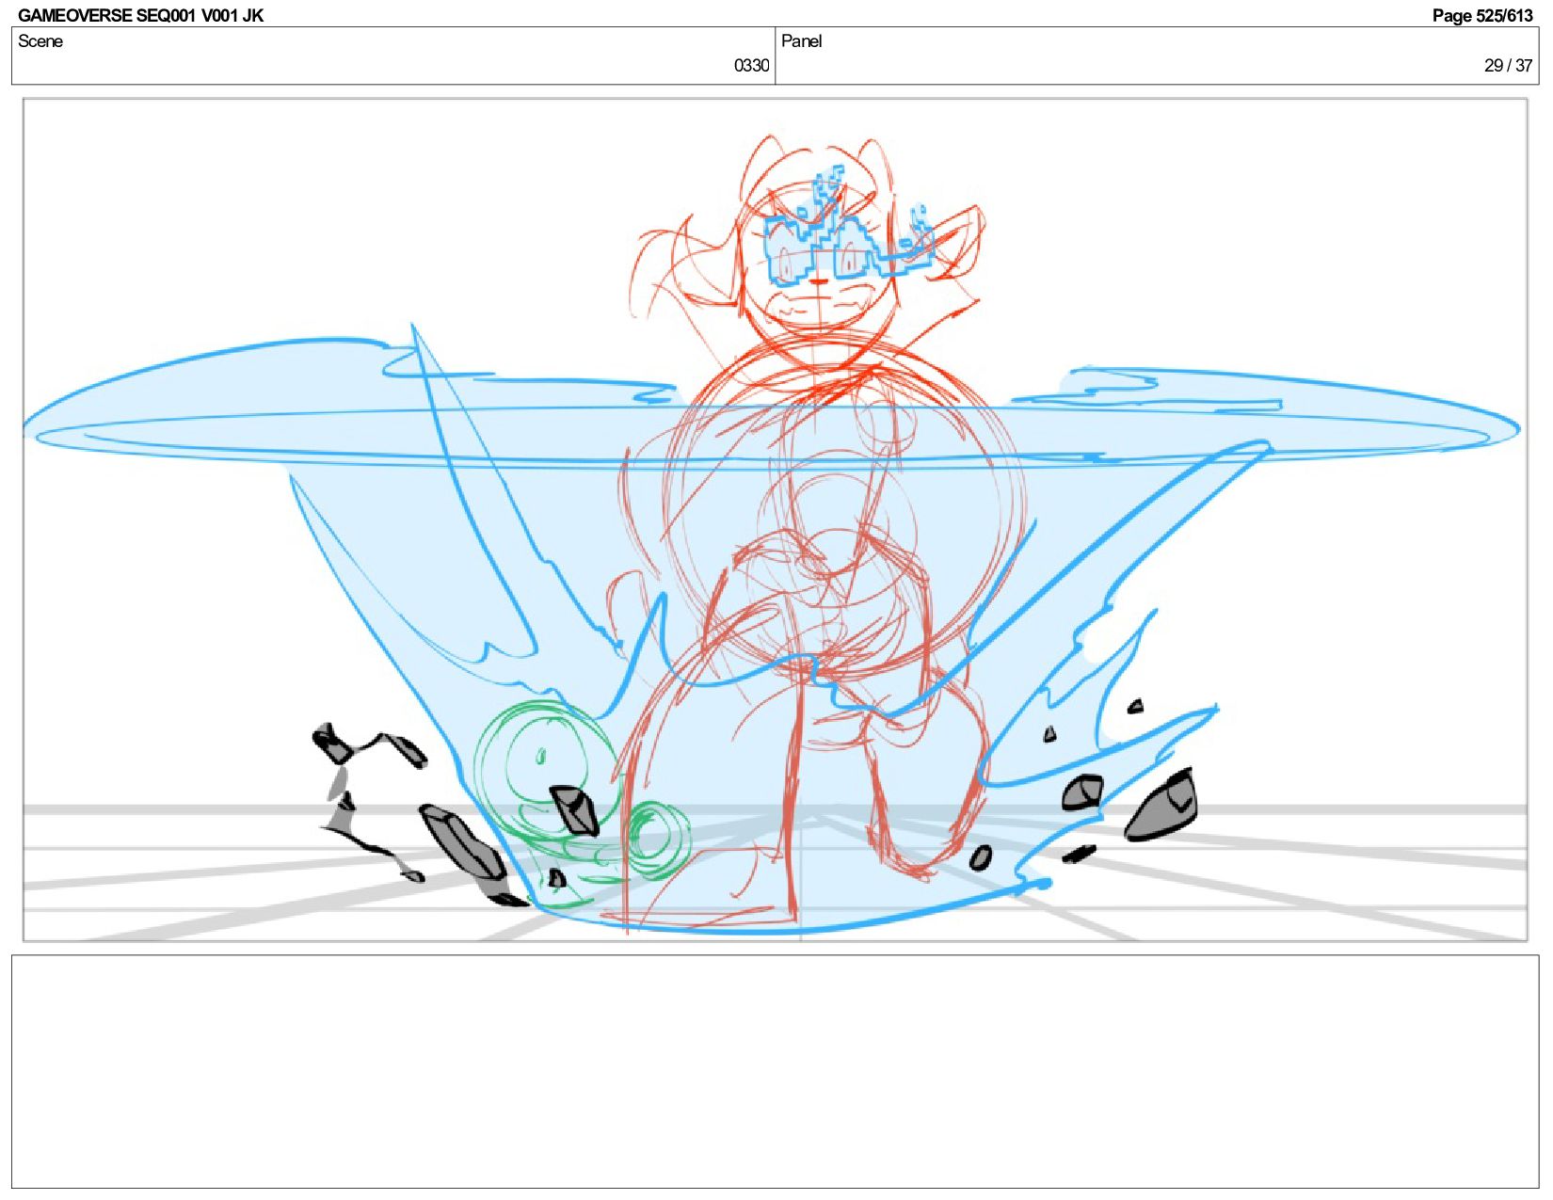
Task: Click the "Page 525/613" page indicator
Action: 1482,15
